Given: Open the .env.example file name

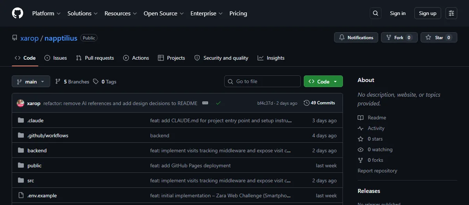Looking at the screenshot, I should click(42, 196).
